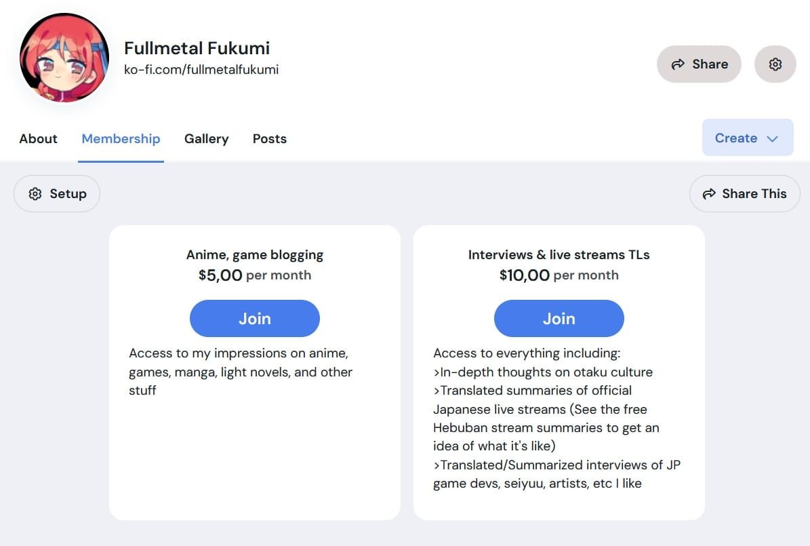Click the chevron next to 'Create'
This screenshot has height=546, width=810.
pos(771,138)
